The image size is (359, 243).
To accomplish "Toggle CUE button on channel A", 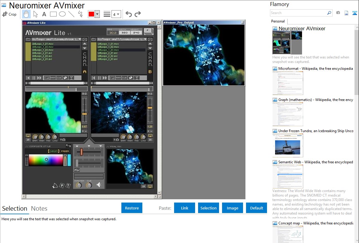I will coord(59,78).
